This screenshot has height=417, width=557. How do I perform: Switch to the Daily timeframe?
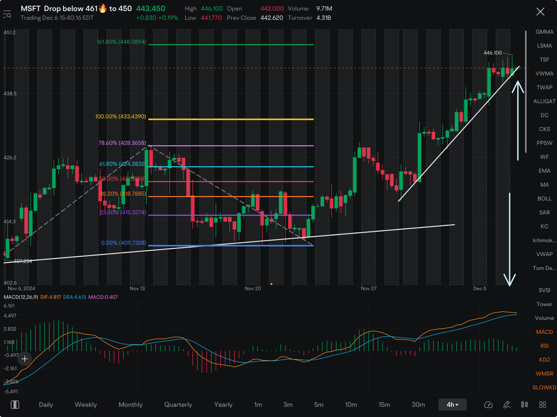(46, 405)
